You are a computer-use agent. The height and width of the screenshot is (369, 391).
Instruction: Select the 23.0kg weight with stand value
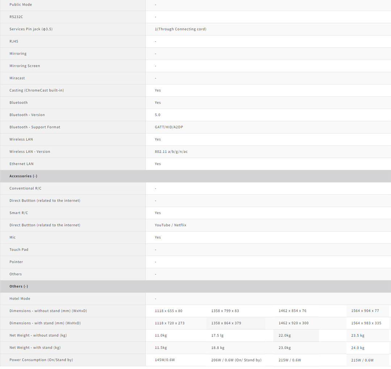(285, 348)
